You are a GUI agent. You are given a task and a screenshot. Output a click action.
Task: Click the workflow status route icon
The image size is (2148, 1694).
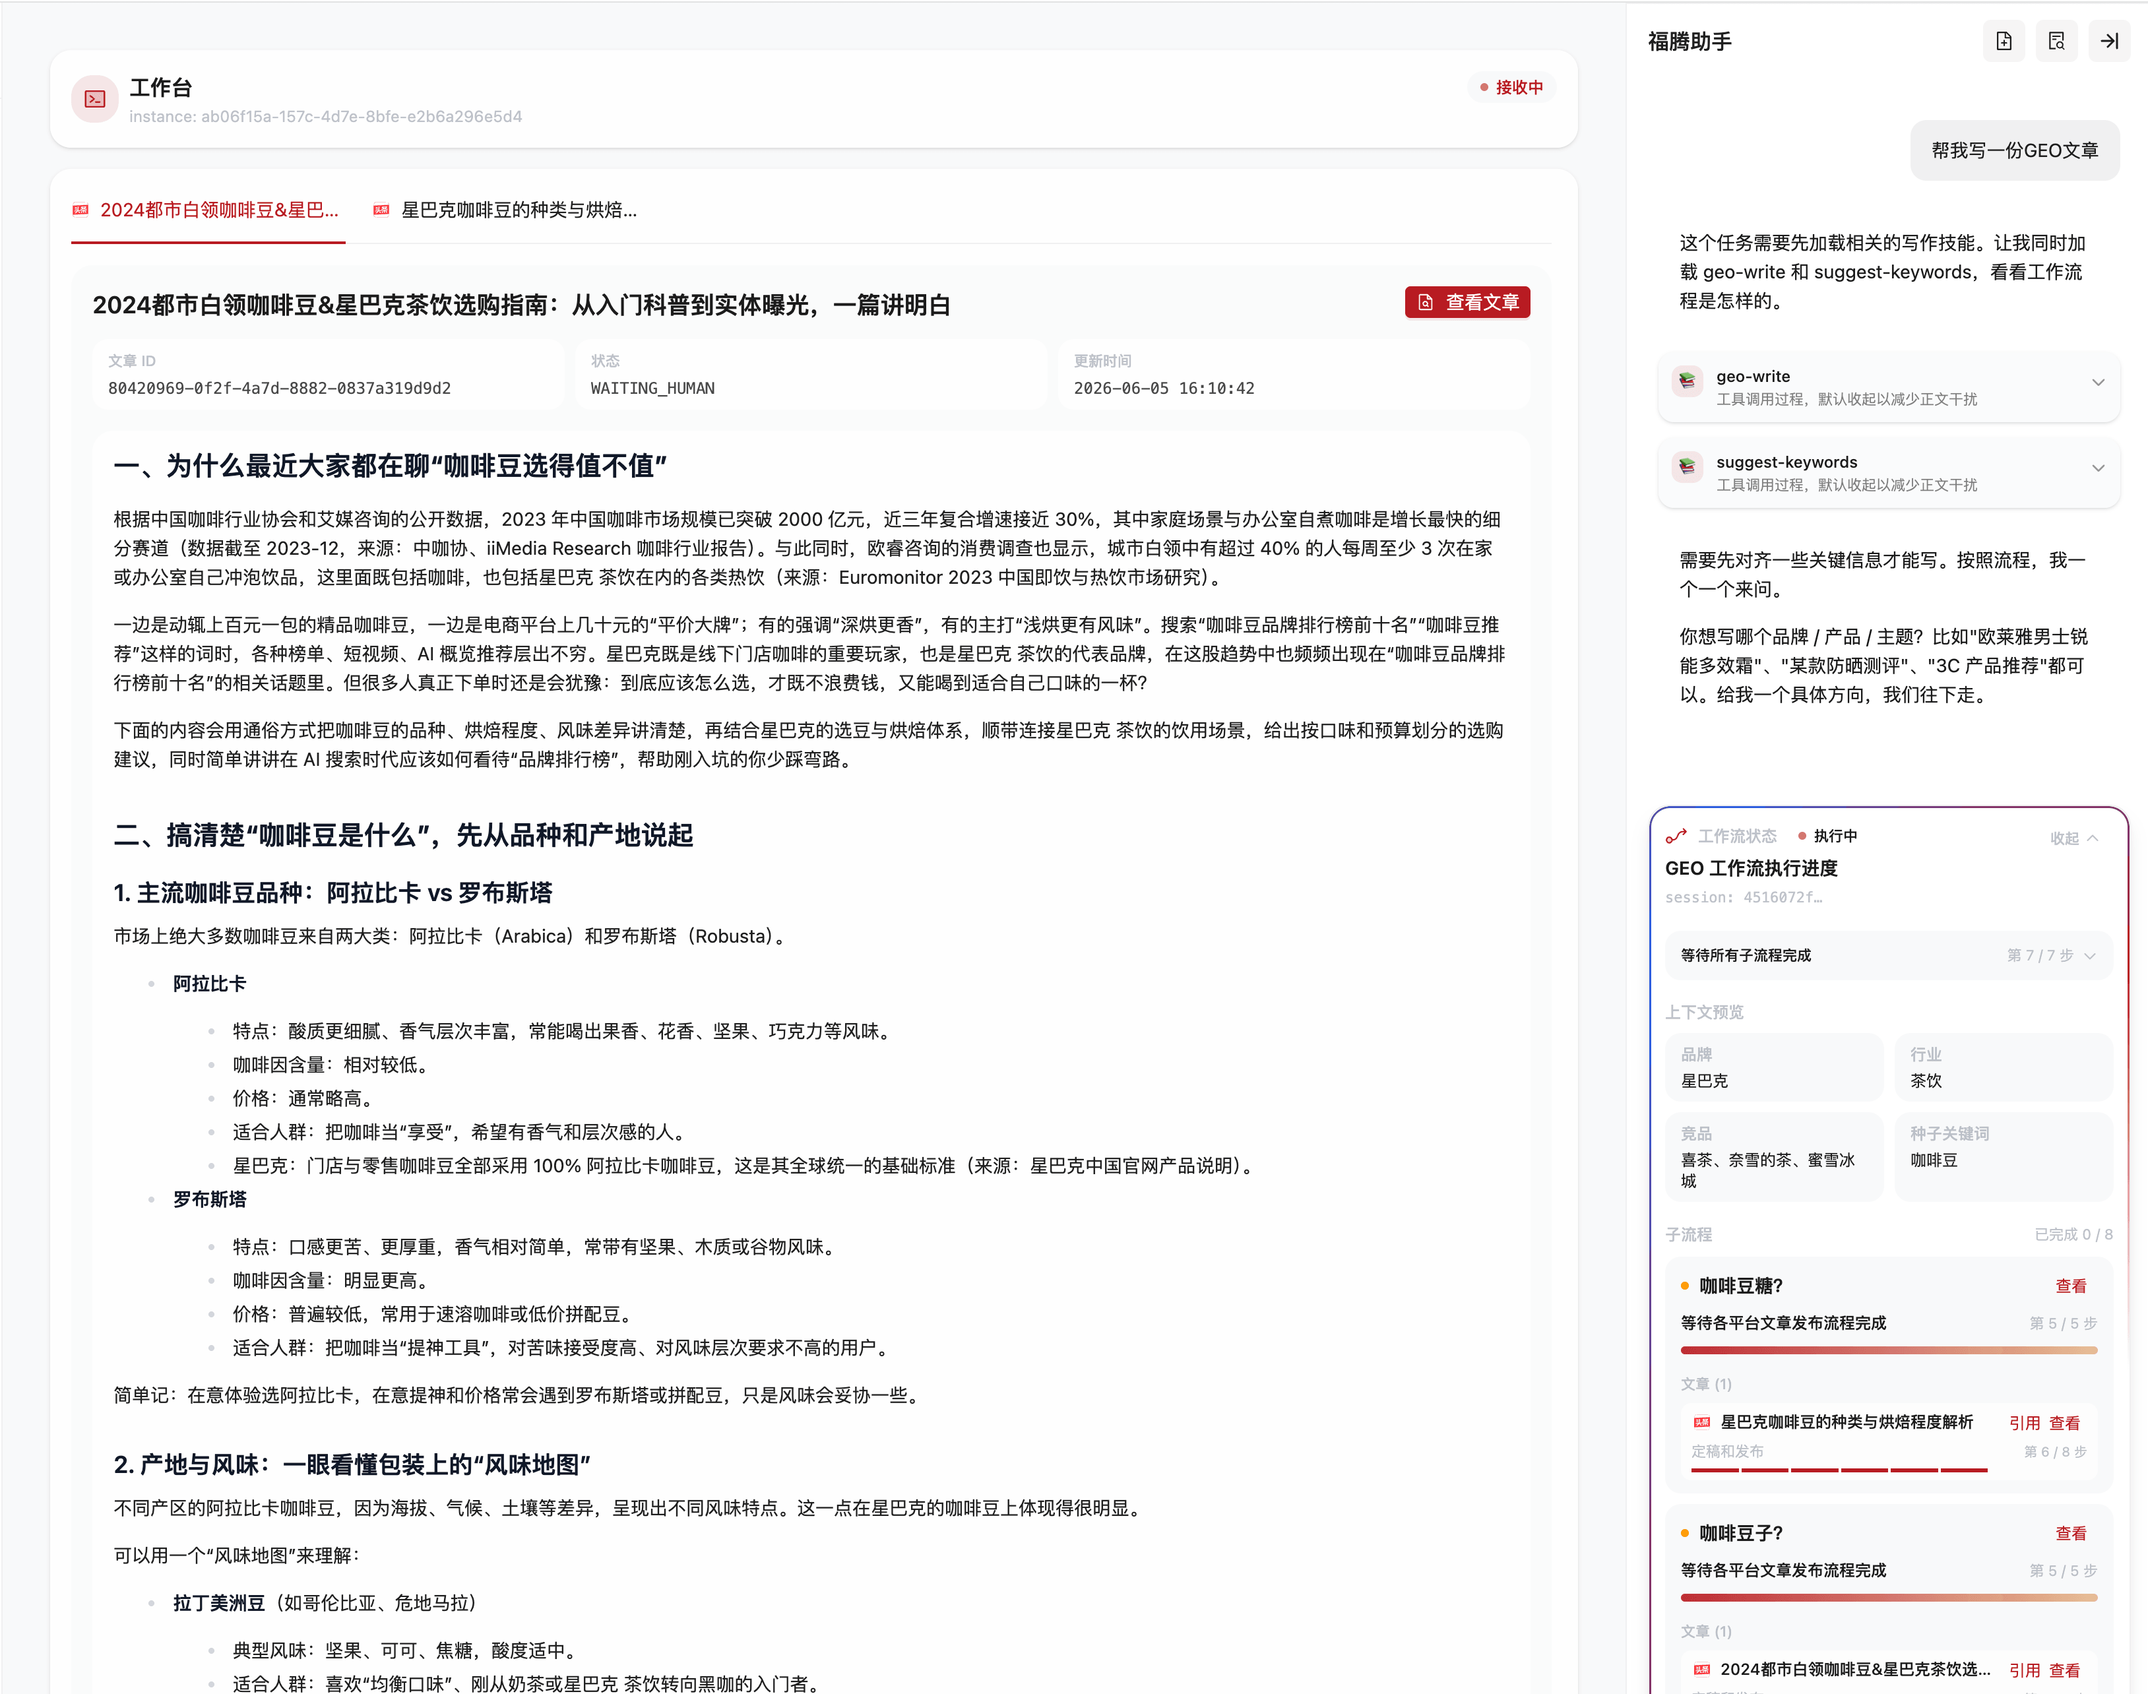point(1676,836)
